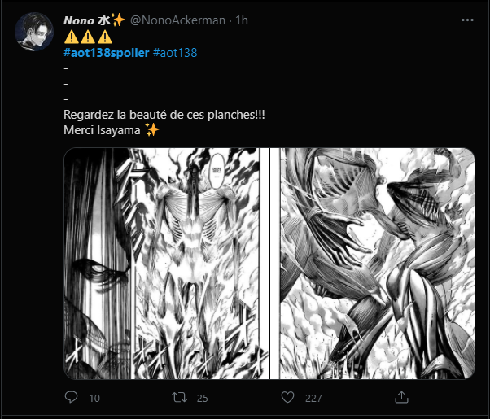Click the display name Nono 水
The height and width of the screenshot is (419, 490).
(85, 20)
